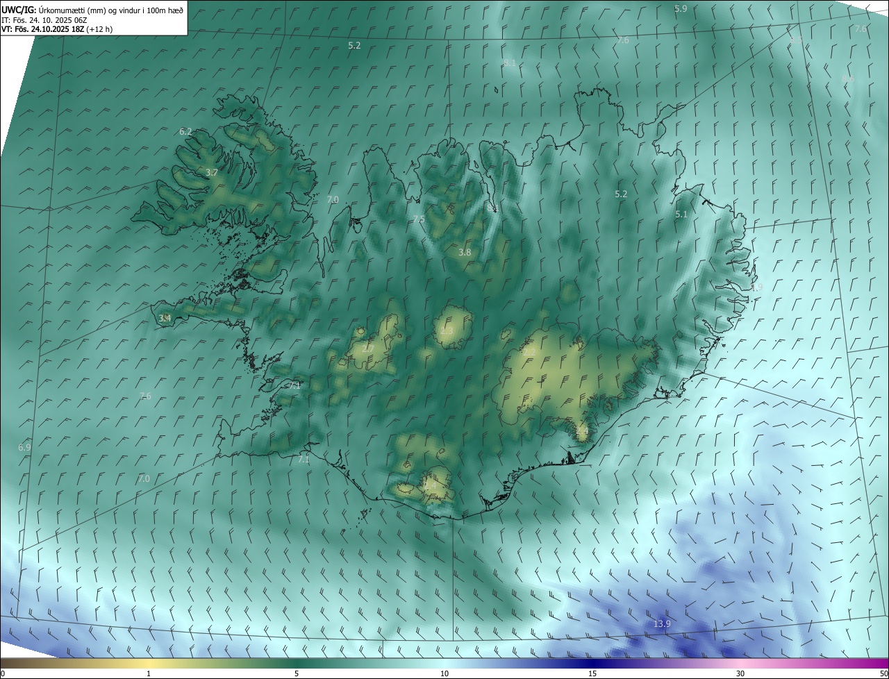Image resolution: width=889 pixels, height=679 pixels.
Task: Click the 2.7 value label on the map
Action: click(x=368, y=349)
